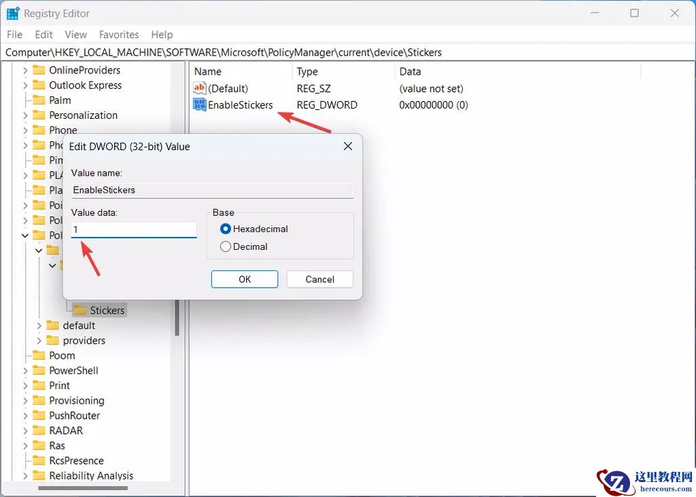This screenshot has width=696, height=497.
Task: Select the OnlineProviders folder icon
Action: (39, 70)
